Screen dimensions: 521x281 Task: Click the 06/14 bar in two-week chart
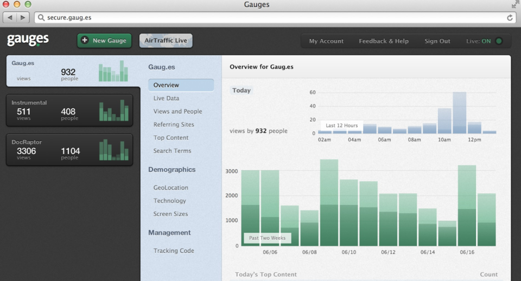coord(427,227)
